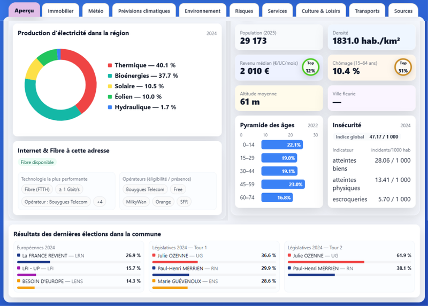Select the Bouygues Telecom operator chip
The width and height of the screenshot is (428, 306).
pos(145,189)
